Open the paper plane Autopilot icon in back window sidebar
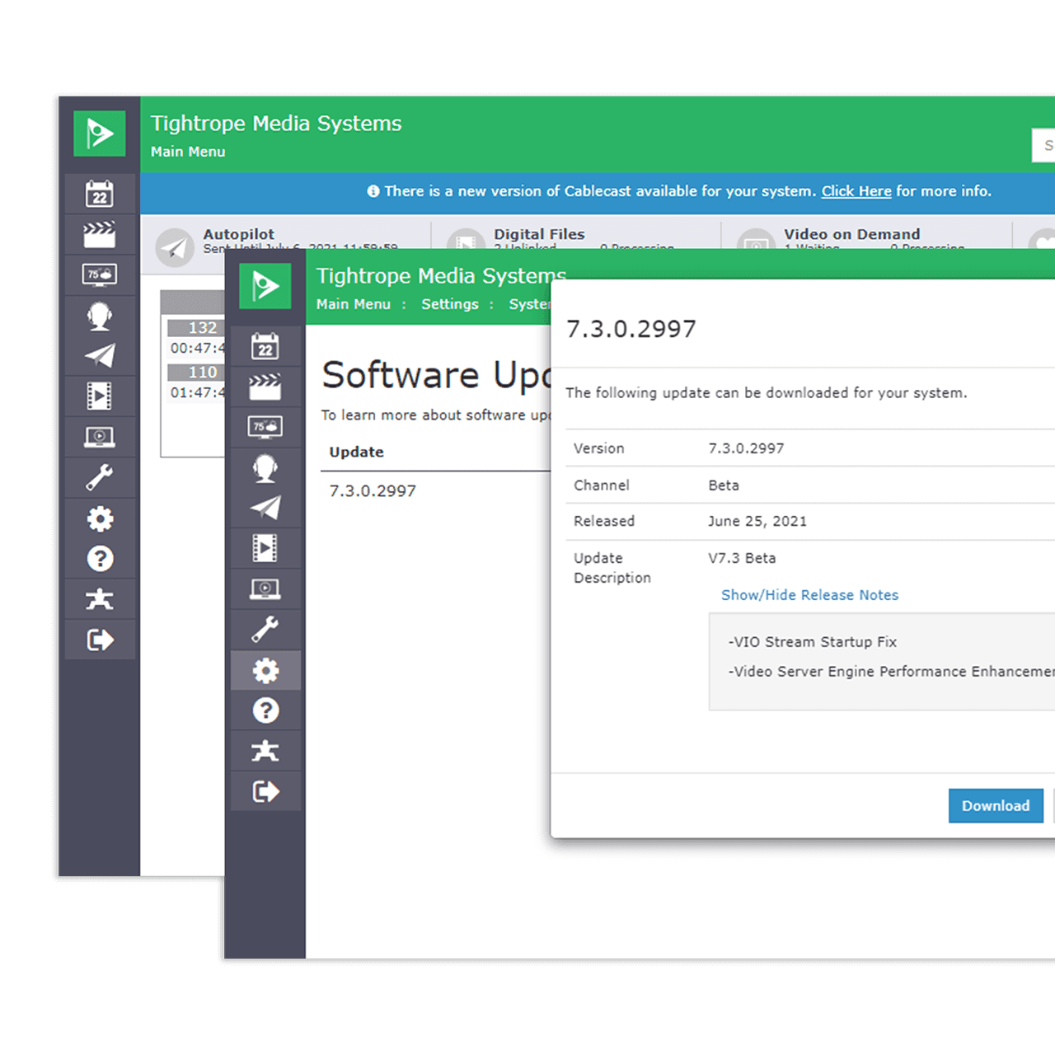This screenshot has height=1055, width=1055. (100, 355)
